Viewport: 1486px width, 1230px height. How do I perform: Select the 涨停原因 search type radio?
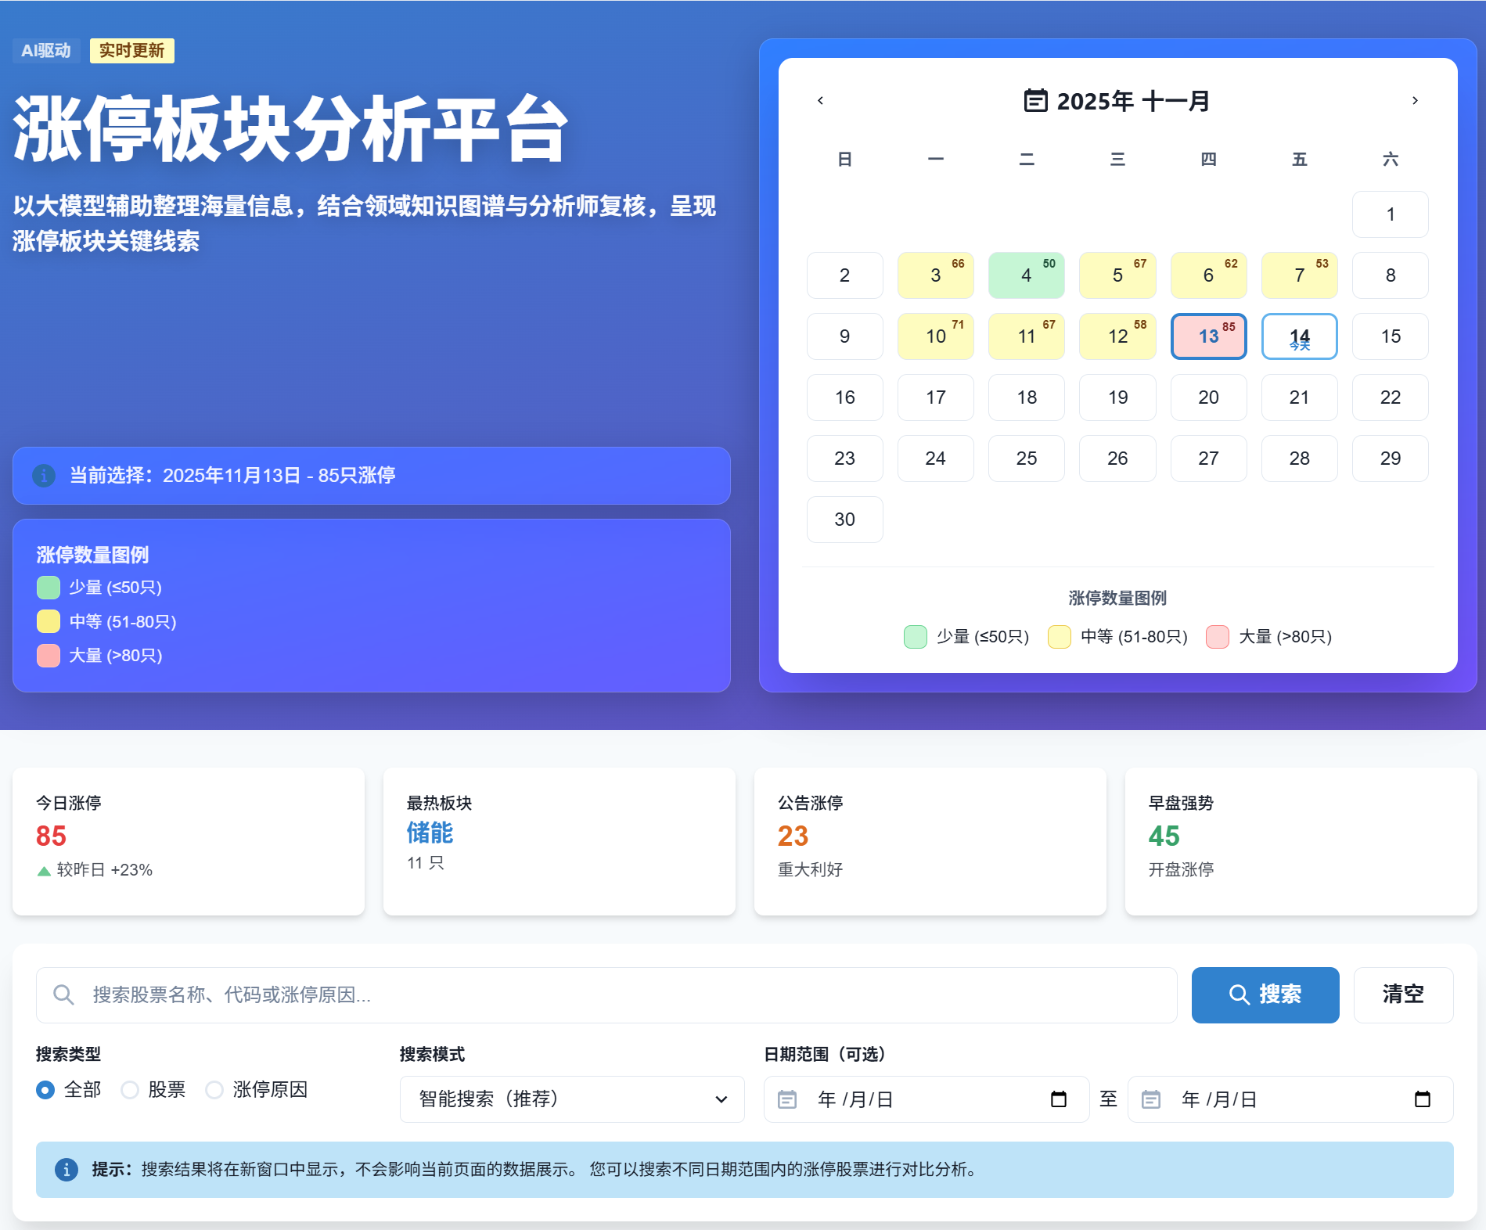214,1089
